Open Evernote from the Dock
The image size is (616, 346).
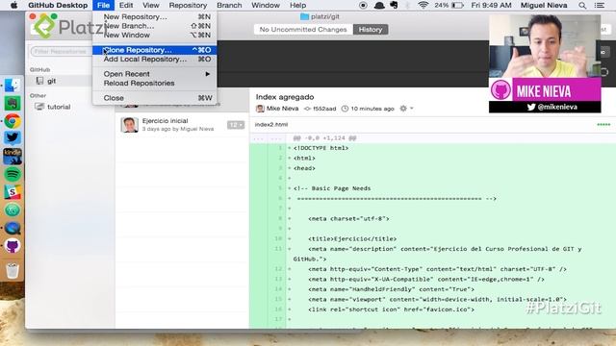tap(13, 103)
